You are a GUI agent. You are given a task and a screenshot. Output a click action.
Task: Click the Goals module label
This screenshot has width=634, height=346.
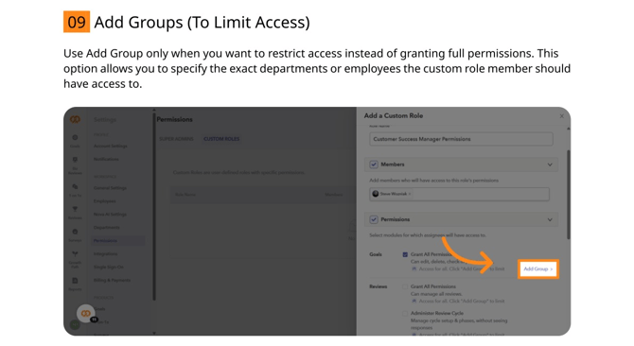coord(376,254)
